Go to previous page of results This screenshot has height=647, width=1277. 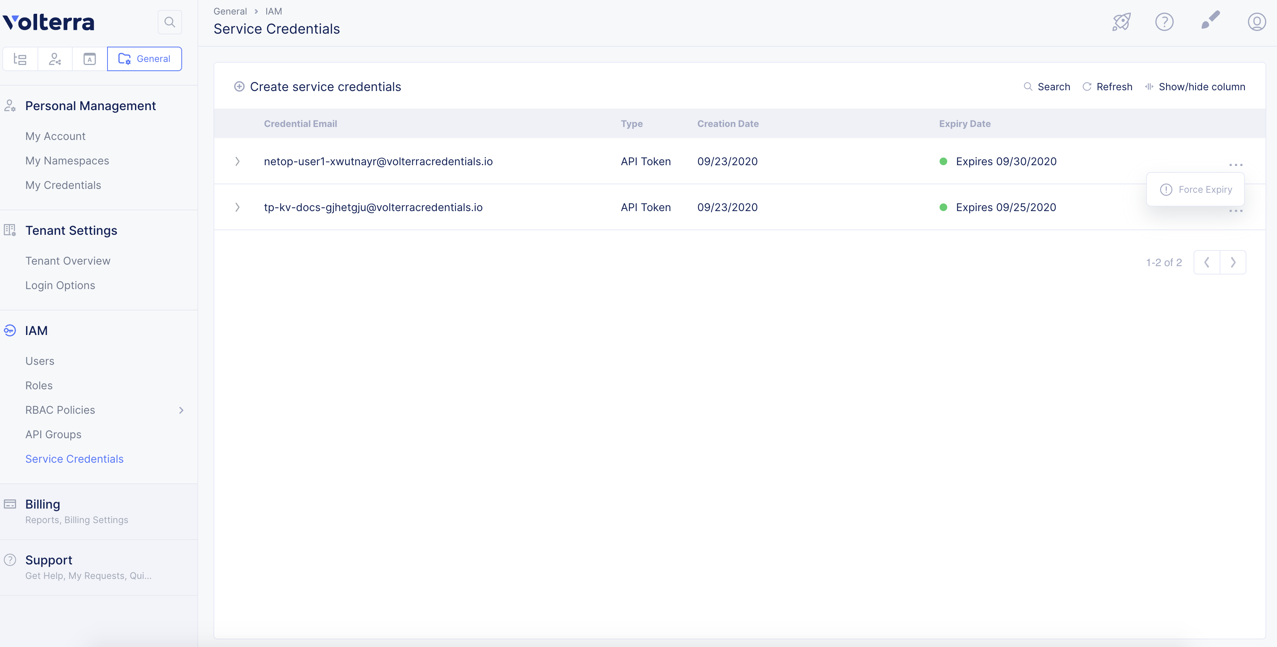click(1207, 263)
